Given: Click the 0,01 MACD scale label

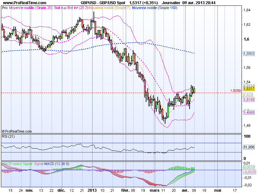Looking at the screenshot, I should pyautogui.click(x=247, y=163).
